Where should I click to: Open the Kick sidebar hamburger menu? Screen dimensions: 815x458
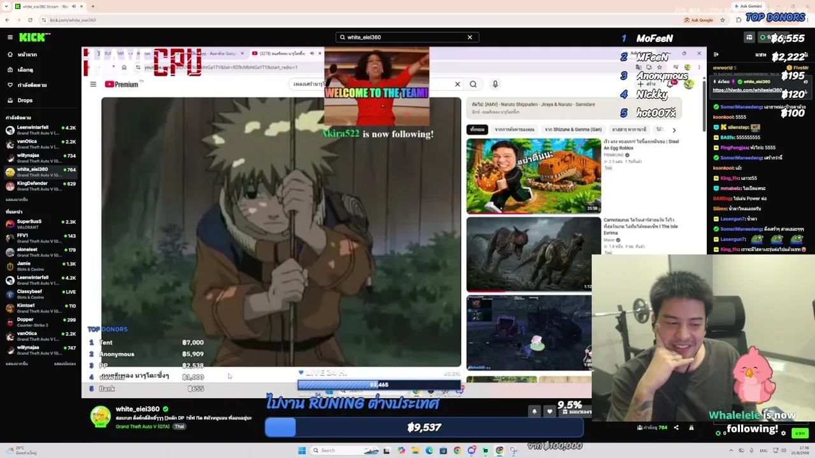[x=10, y=38]
